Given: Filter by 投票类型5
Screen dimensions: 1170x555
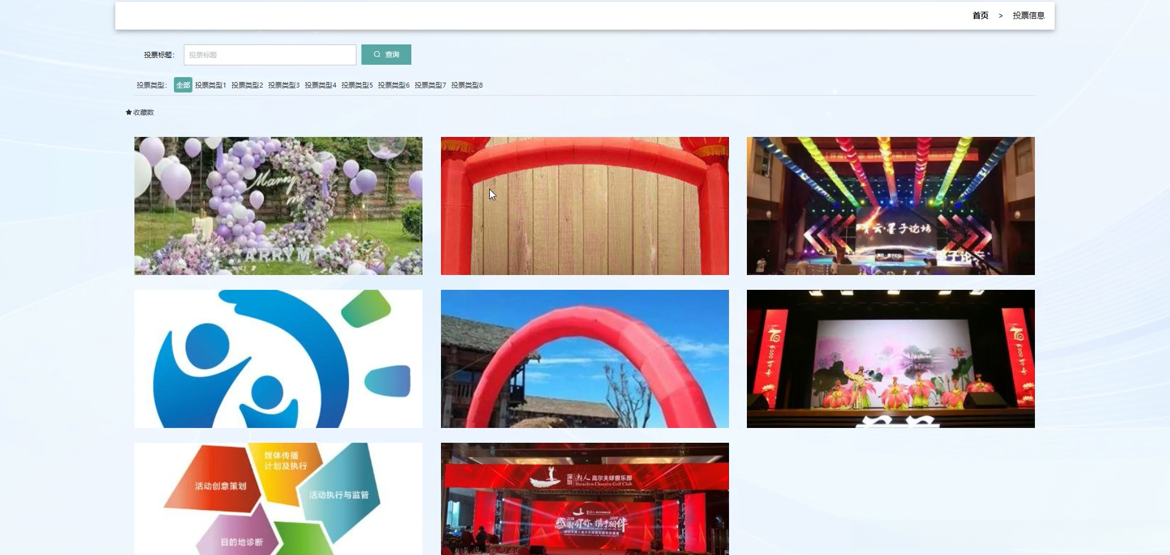Looking at the screenshot, I should [357, 85].
